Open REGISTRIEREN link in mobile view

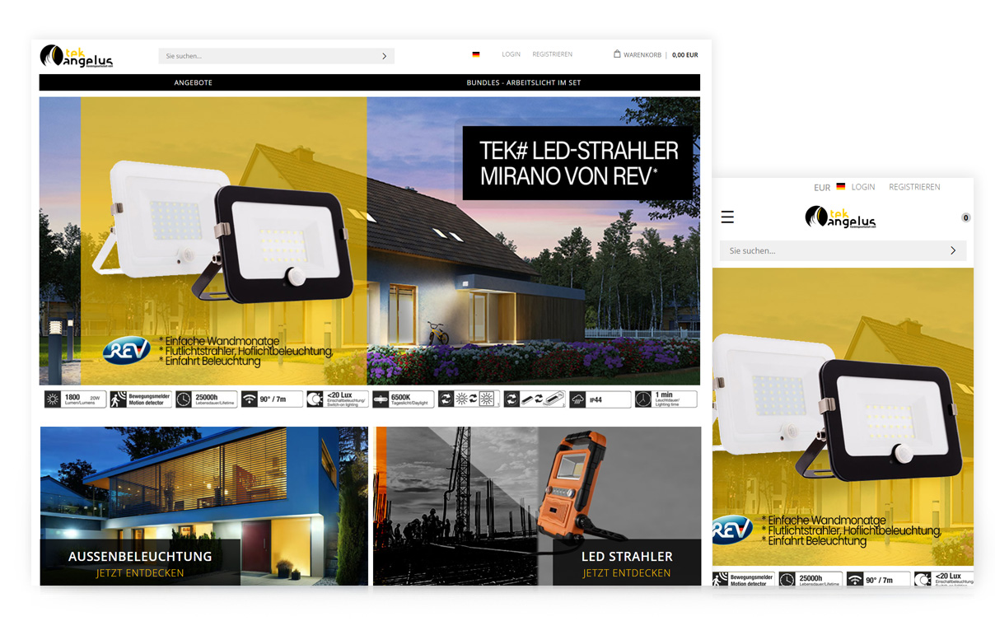click(x=914, y=187)
